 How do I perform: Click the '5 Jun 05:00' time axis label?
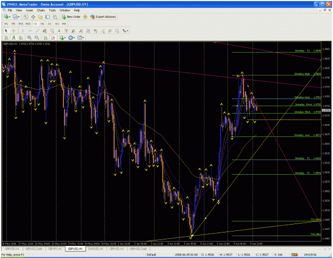[x=190, y=244]
